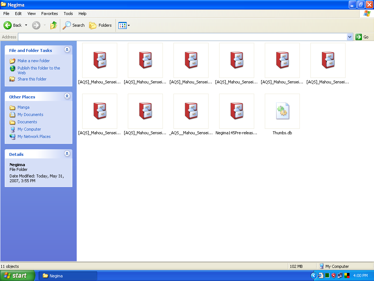Click the Back arrow button
The width and height of the screenshot is (374, 281).
click(x=13, y=25)
